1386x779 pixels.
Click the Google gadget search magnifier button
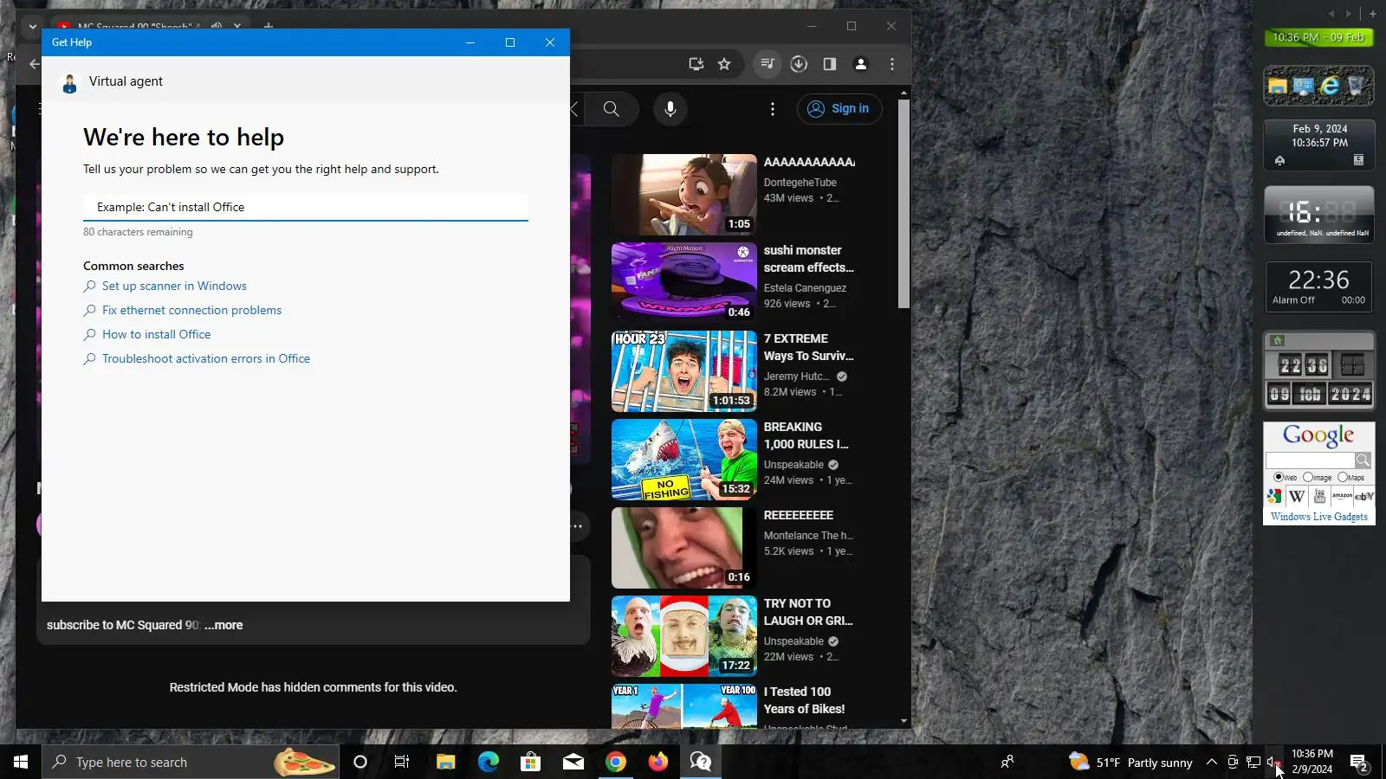1363,460
